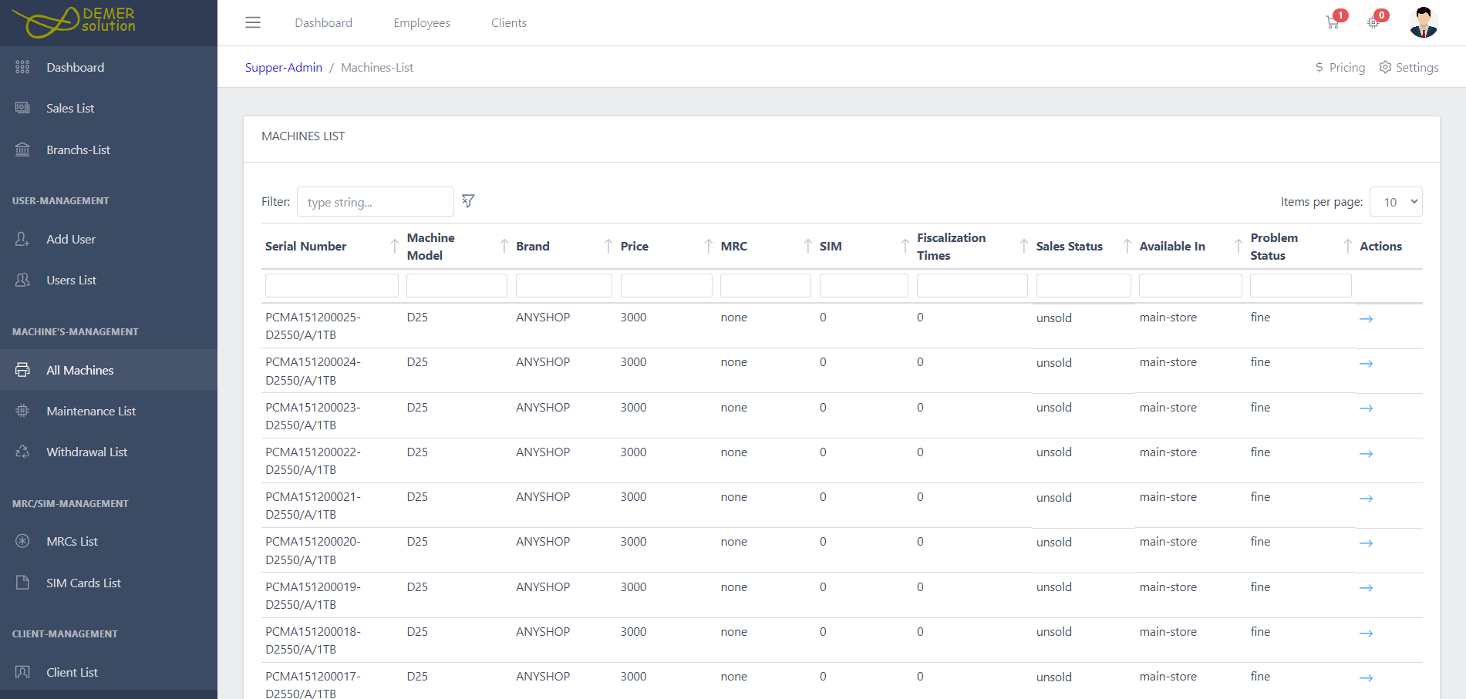
Task: Open the Settings link
Action: (1409, 67)
